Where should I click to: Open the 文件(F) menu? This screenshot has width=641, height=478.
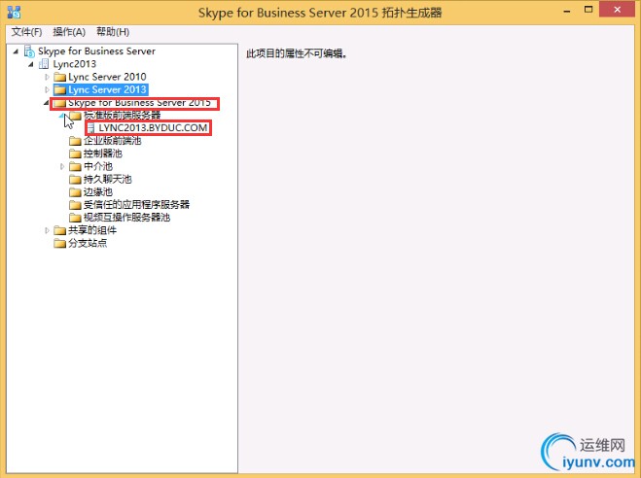[x=26, y=32]
